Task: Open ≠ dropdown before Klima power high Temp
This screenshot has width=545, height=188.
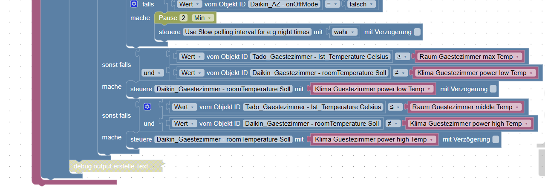Action: [x=393, y=124]
